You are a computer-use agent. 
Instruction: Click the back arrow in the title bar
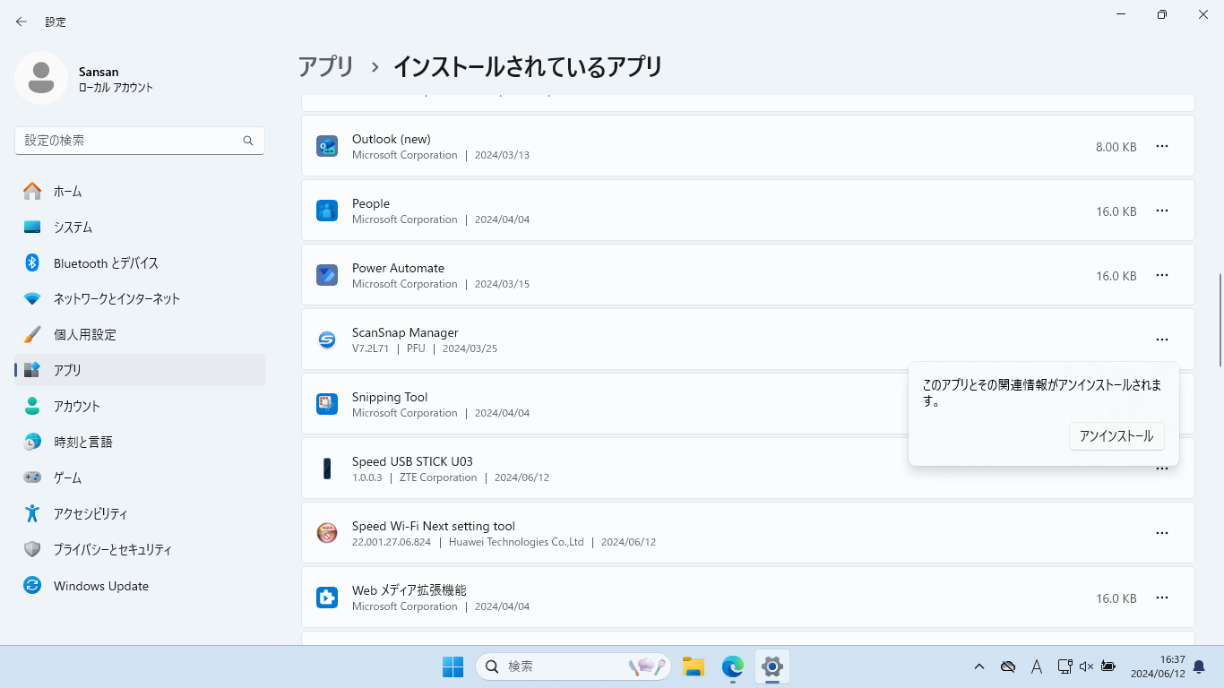pyautogui.click(x=22, y=21)
